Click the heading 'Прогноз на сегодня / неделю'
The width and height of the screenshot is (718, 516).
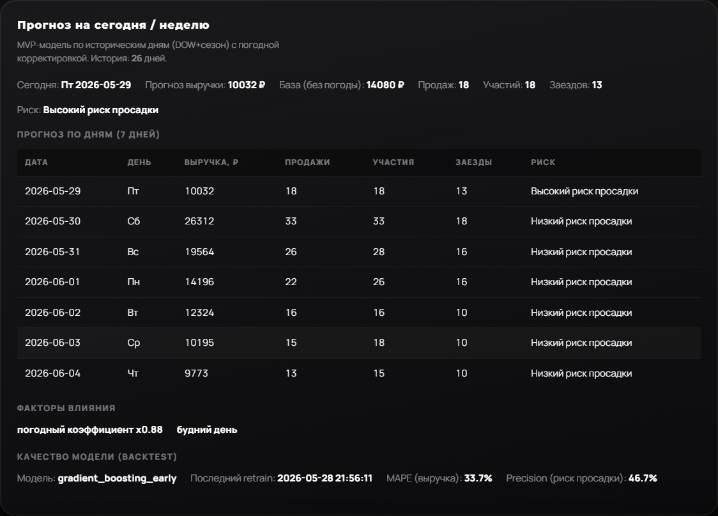(x=113, y=25)
